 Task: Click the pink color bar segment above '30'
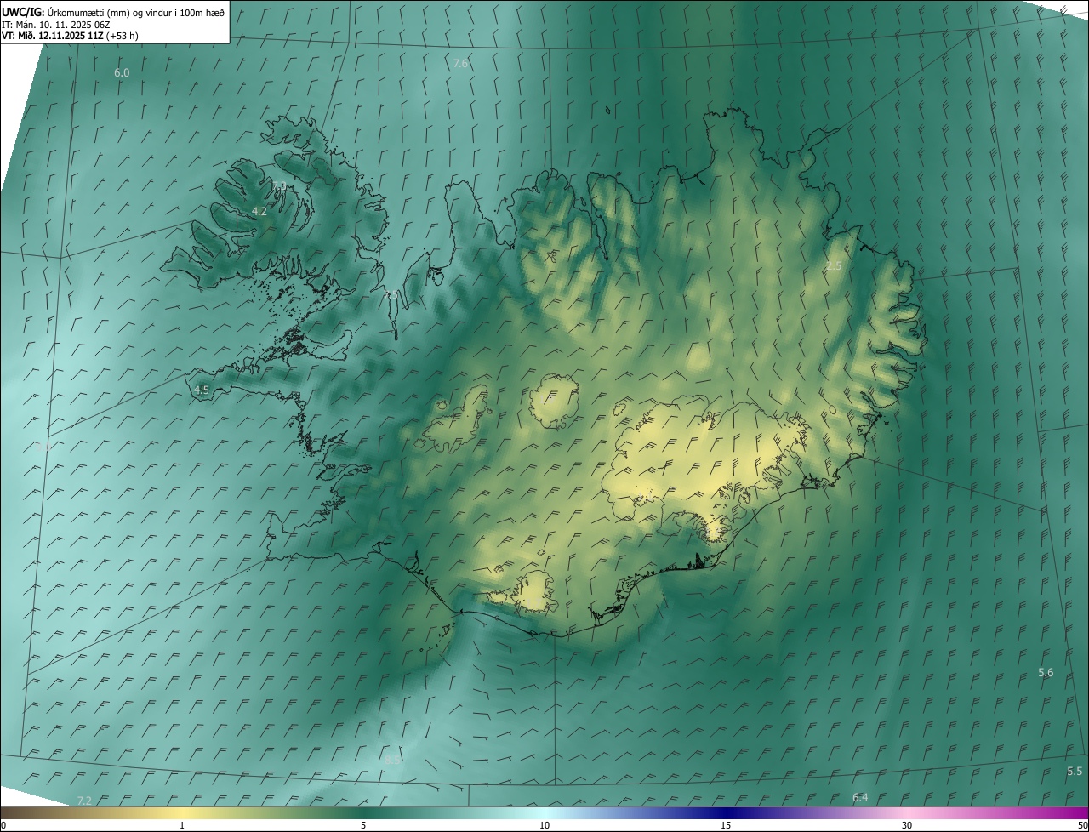(907, 813)
